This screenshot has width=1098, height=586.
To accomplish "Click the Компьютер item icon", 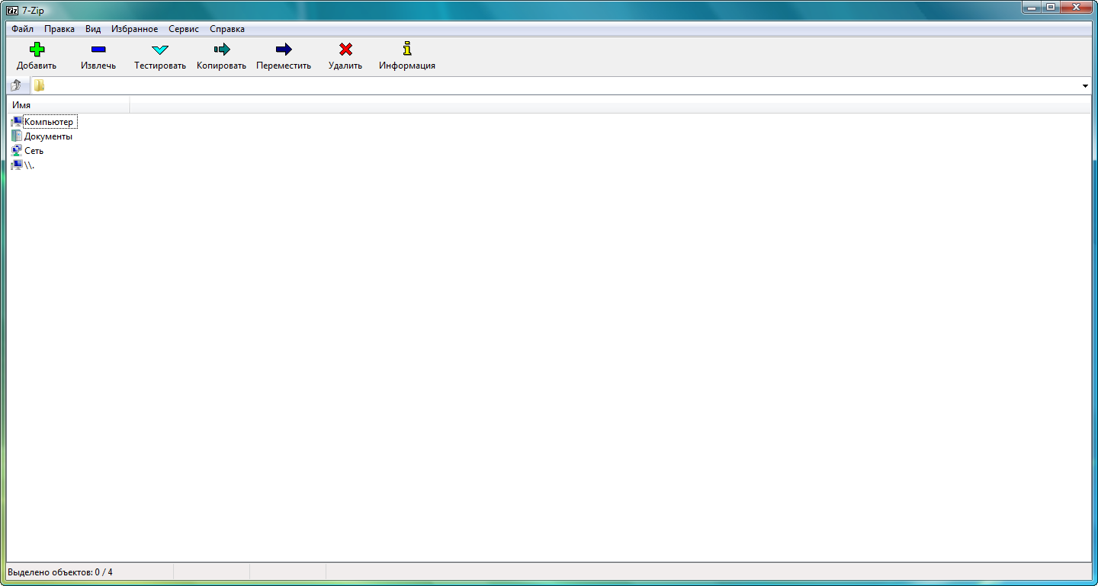I will pyautogui.click(x=17, y=122).
